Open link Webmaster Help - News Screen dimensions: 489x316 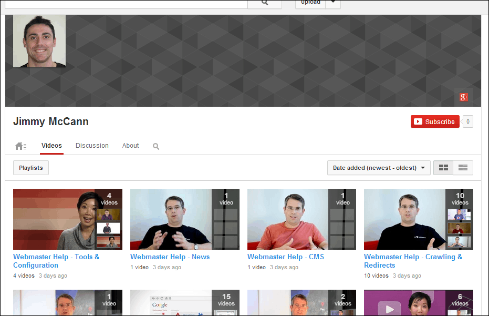click(x=170, y=257)
